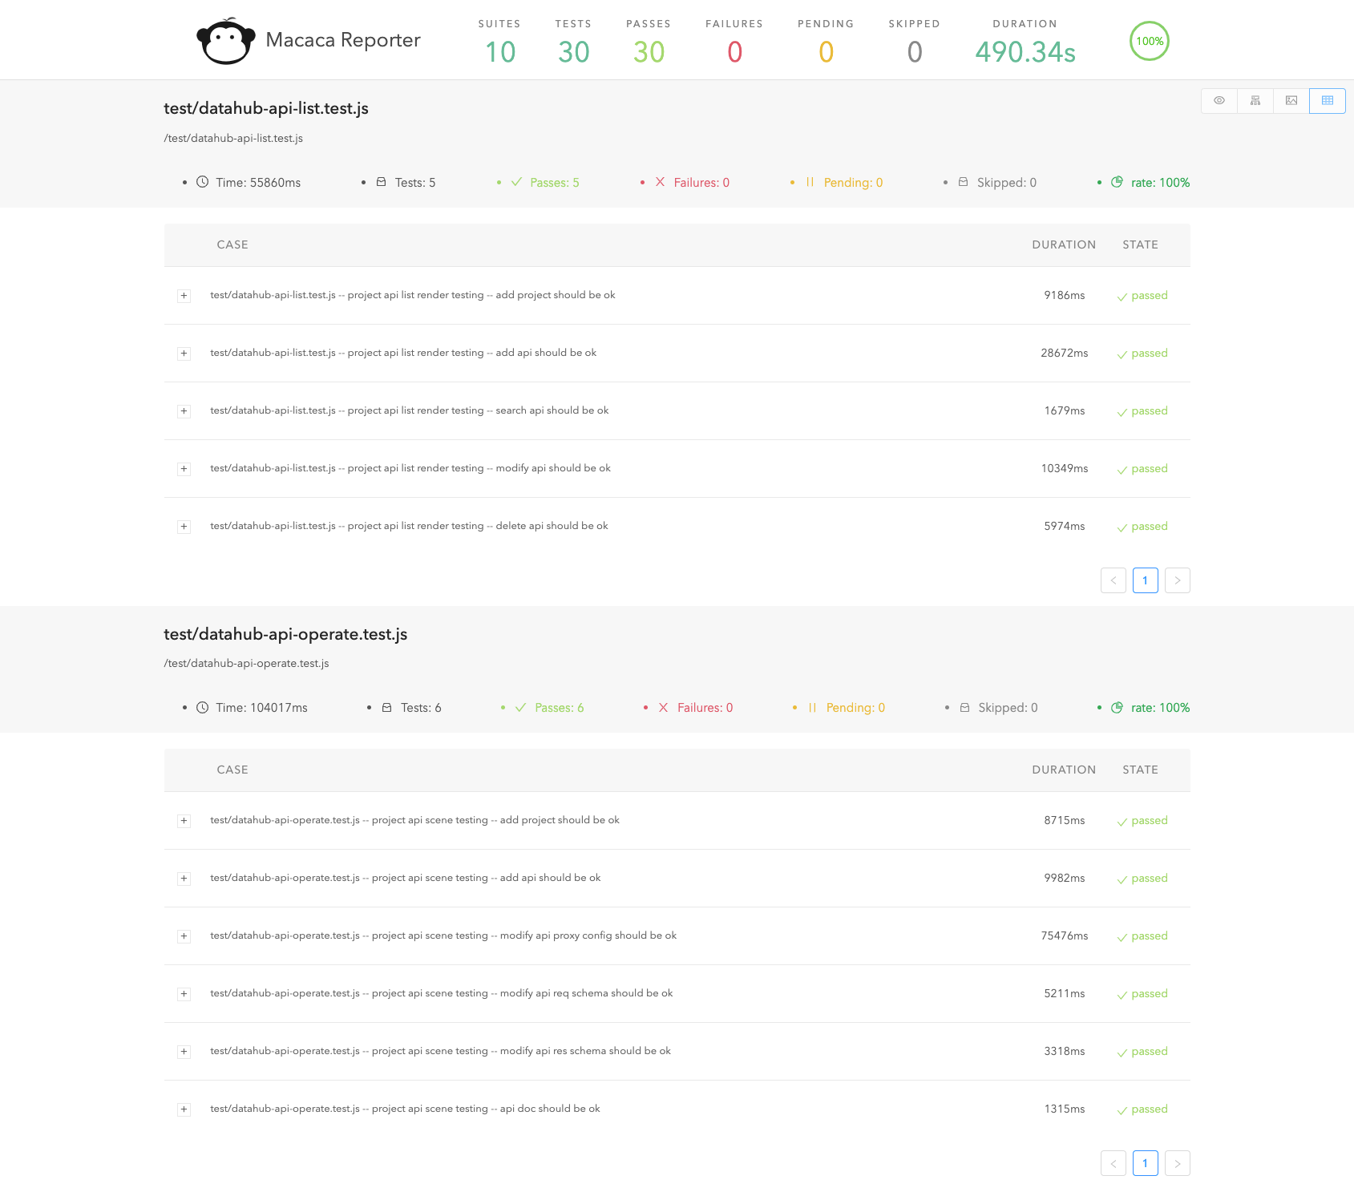Expand api-operate 'add project should be ok' row
This screenshot has width=1354, height=1188.
[x=184, y=821]
